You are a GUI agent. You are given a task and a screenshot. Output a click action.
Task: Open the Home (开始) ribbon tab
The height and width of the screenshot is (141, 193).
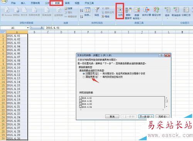[13, 3]
